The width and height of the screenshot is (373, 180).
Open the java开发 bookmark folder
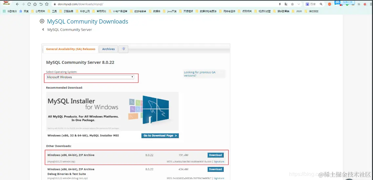170,11
